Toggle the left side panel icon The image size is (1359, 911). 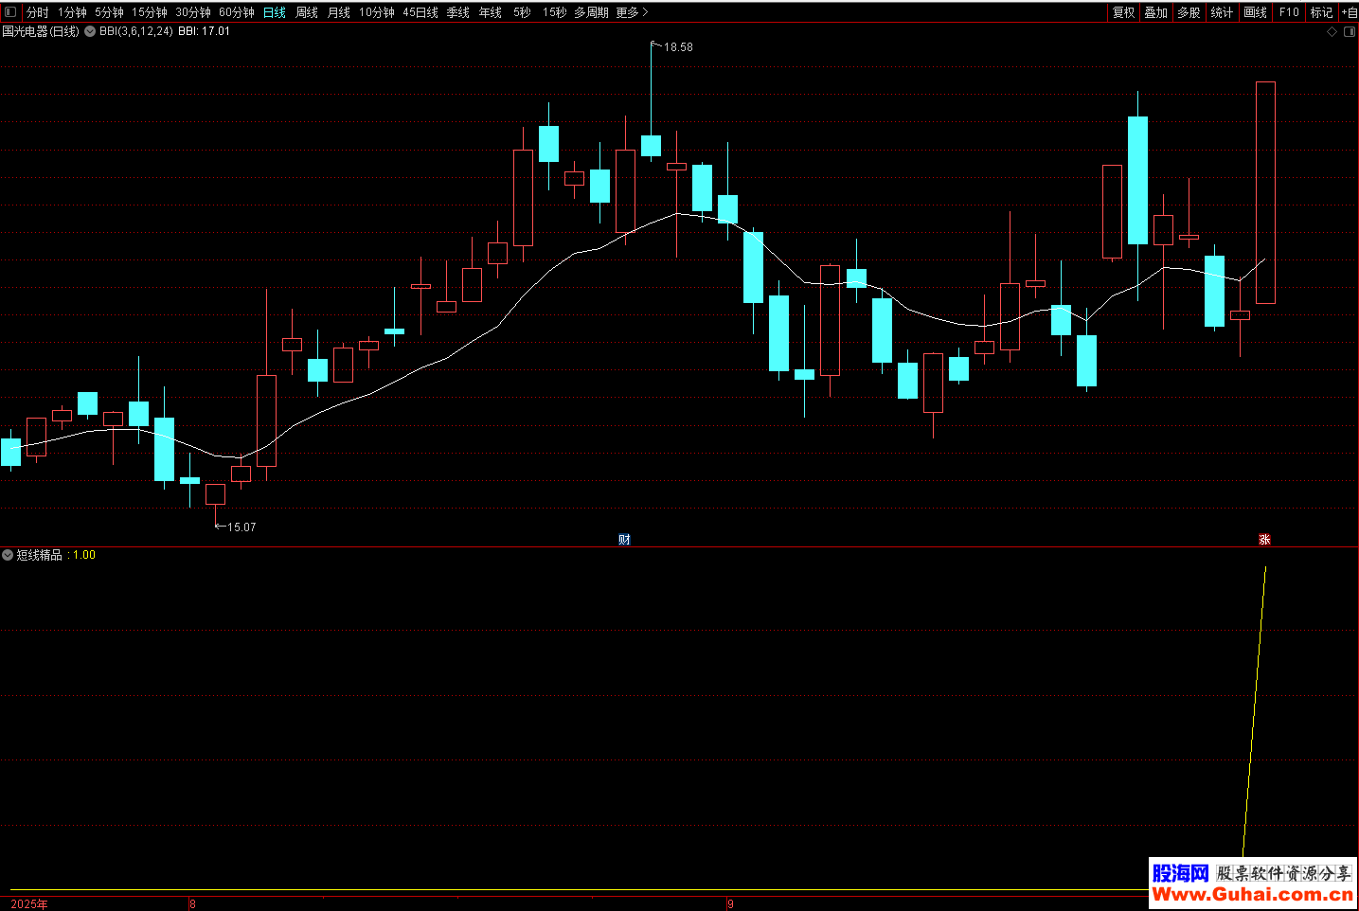10,12
